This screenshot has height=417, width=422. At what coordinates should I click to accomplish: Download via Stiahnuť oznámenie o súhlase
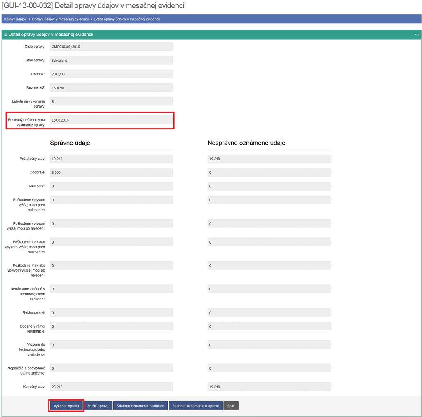pyautogui.click(x=141, y=406)
